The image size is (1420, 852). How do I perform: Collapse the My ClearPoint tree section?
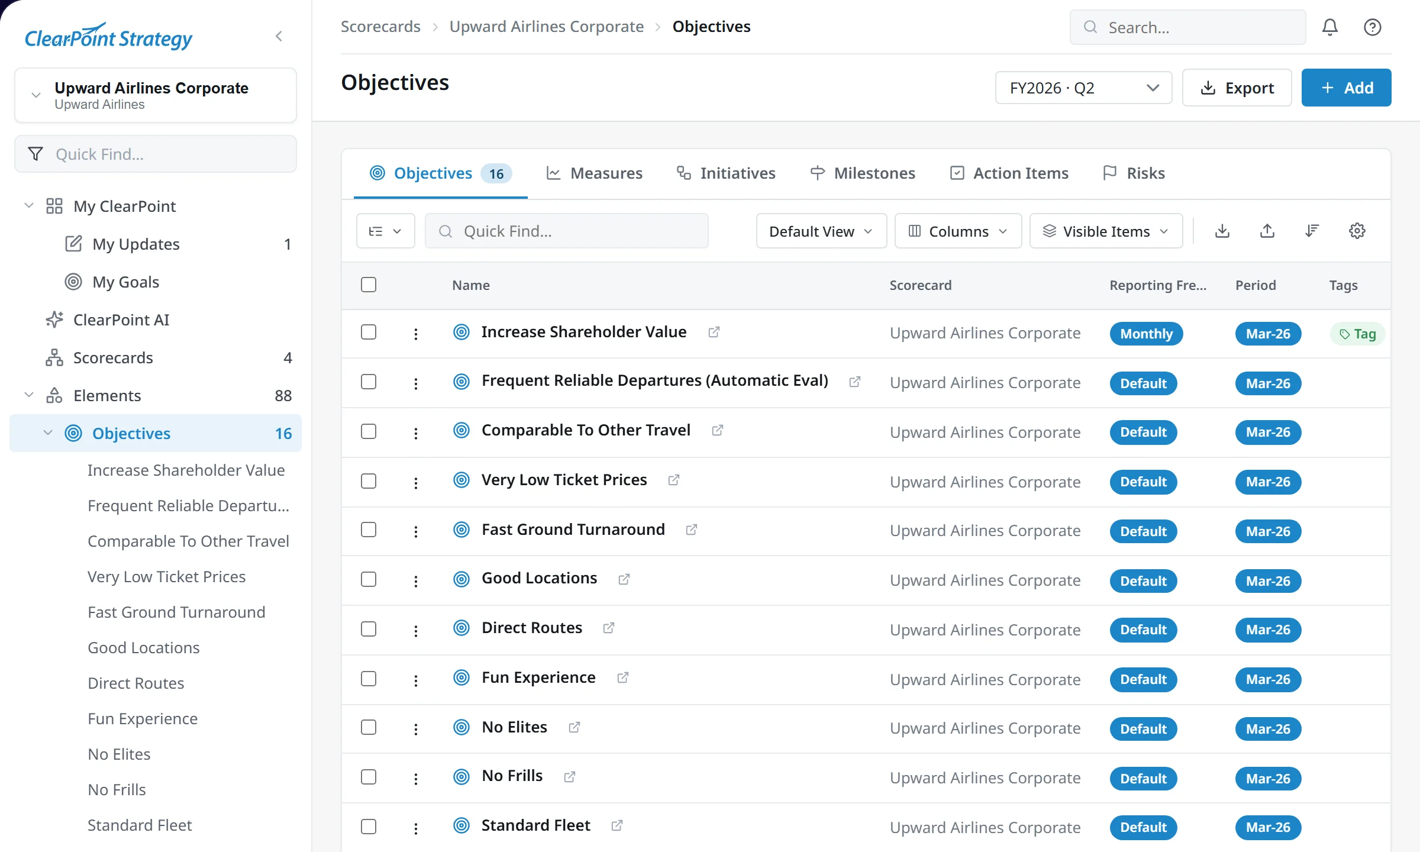click(28, 205)
